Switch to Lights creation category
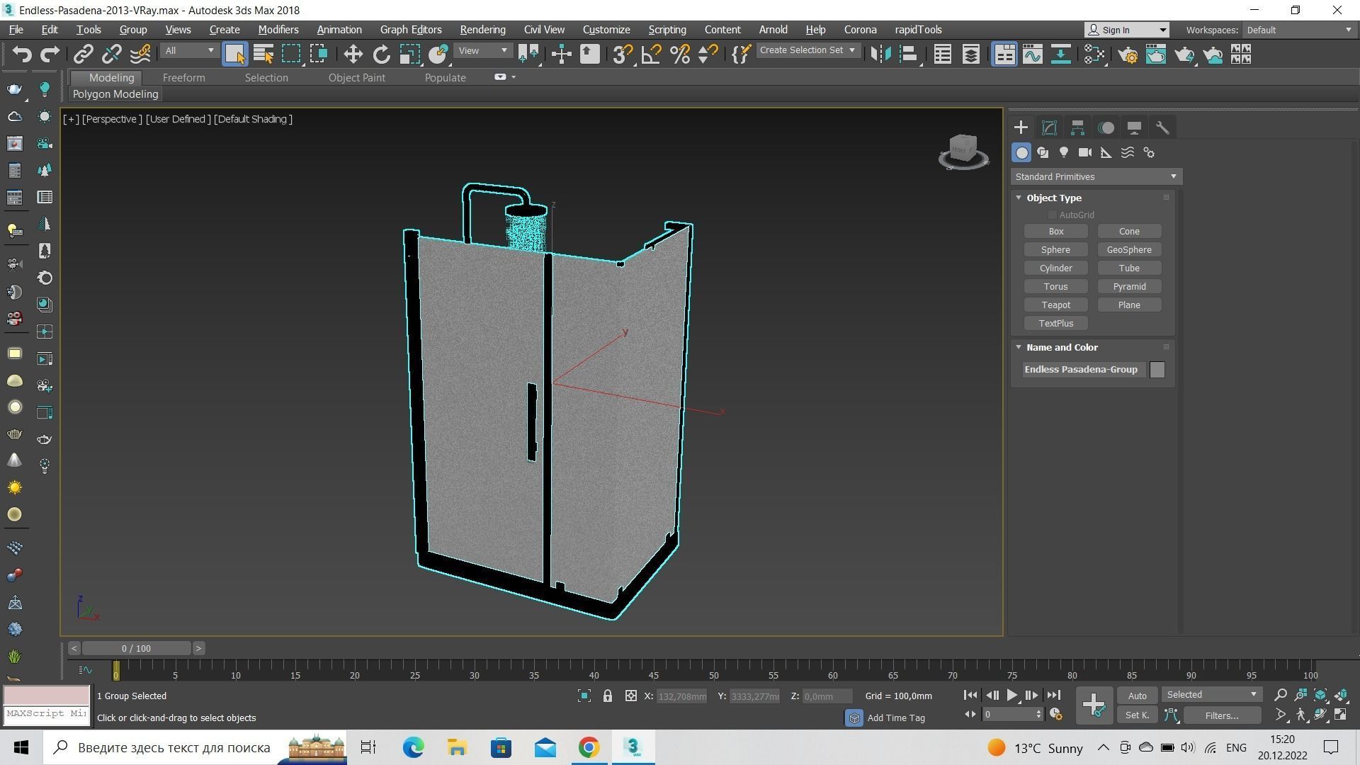The width and height of the screenshot is (1360, 765). tap(1063, 152)
